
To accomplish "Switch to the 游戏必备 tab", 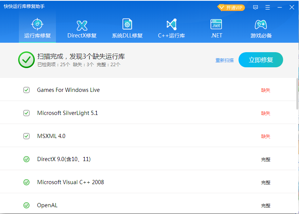I will point(261,28).
